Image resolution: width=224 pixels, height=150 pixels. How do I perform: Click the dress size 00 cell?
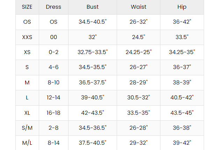tap(53, 37)
